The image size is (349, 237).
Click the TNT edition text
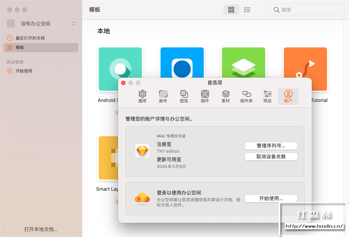pyautogui.click(x=168, y=151)
